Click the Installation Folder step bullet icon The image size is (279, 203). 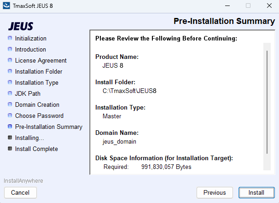[x=10, y=71]
